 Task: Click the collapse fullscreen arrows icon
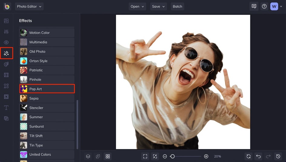coord(155,156)
